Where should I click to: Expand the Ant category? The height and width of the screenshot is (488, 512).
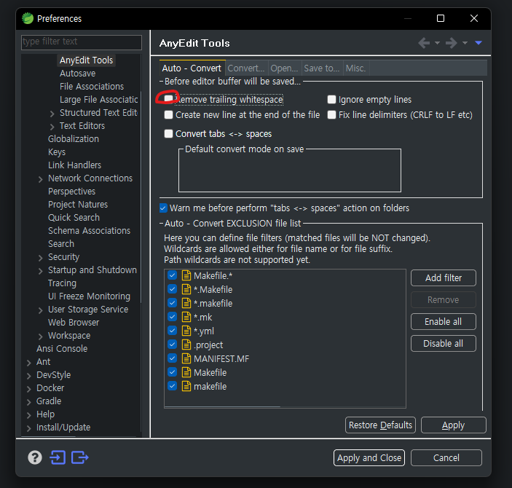click(28, 363)
